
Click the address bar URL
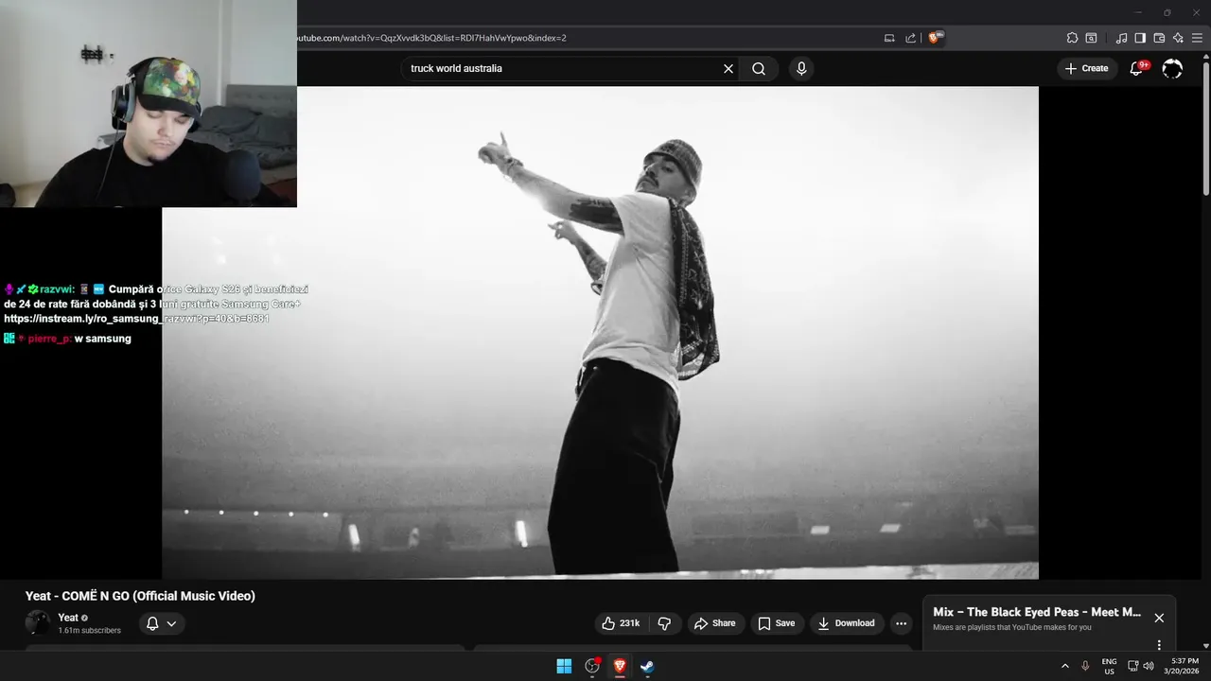pyautogui.click(x=431, y=38)
